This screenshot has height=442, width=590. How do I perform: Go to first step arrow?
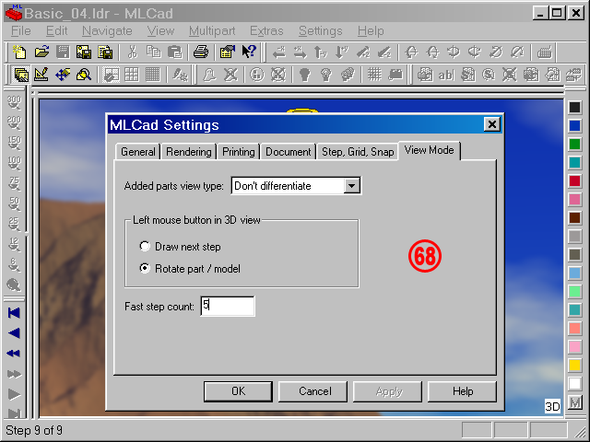coord(14,313)
